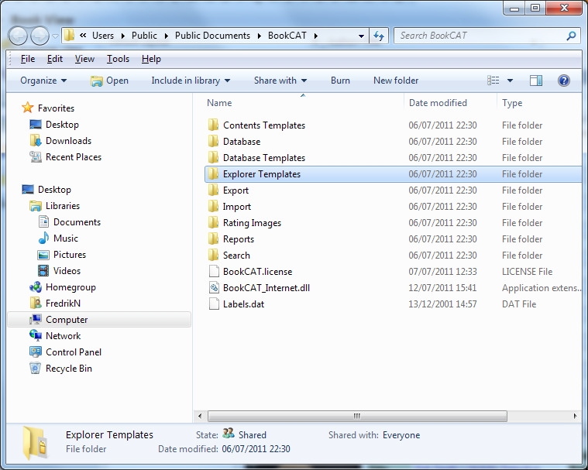The width and height of the screenshot is (588, 470).
Task: Select the Database folder icon
Action: 213,141
